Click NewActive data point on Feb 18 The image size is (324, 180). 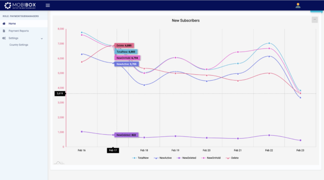(144, 85)
